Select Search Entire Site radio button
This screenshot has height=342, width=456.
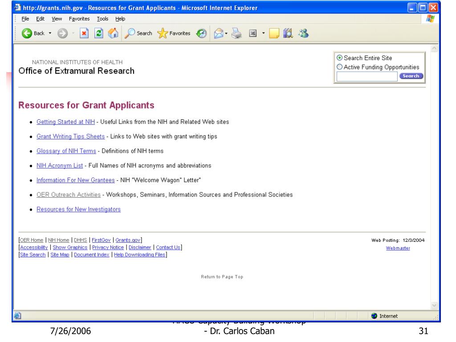click(339, 57)
